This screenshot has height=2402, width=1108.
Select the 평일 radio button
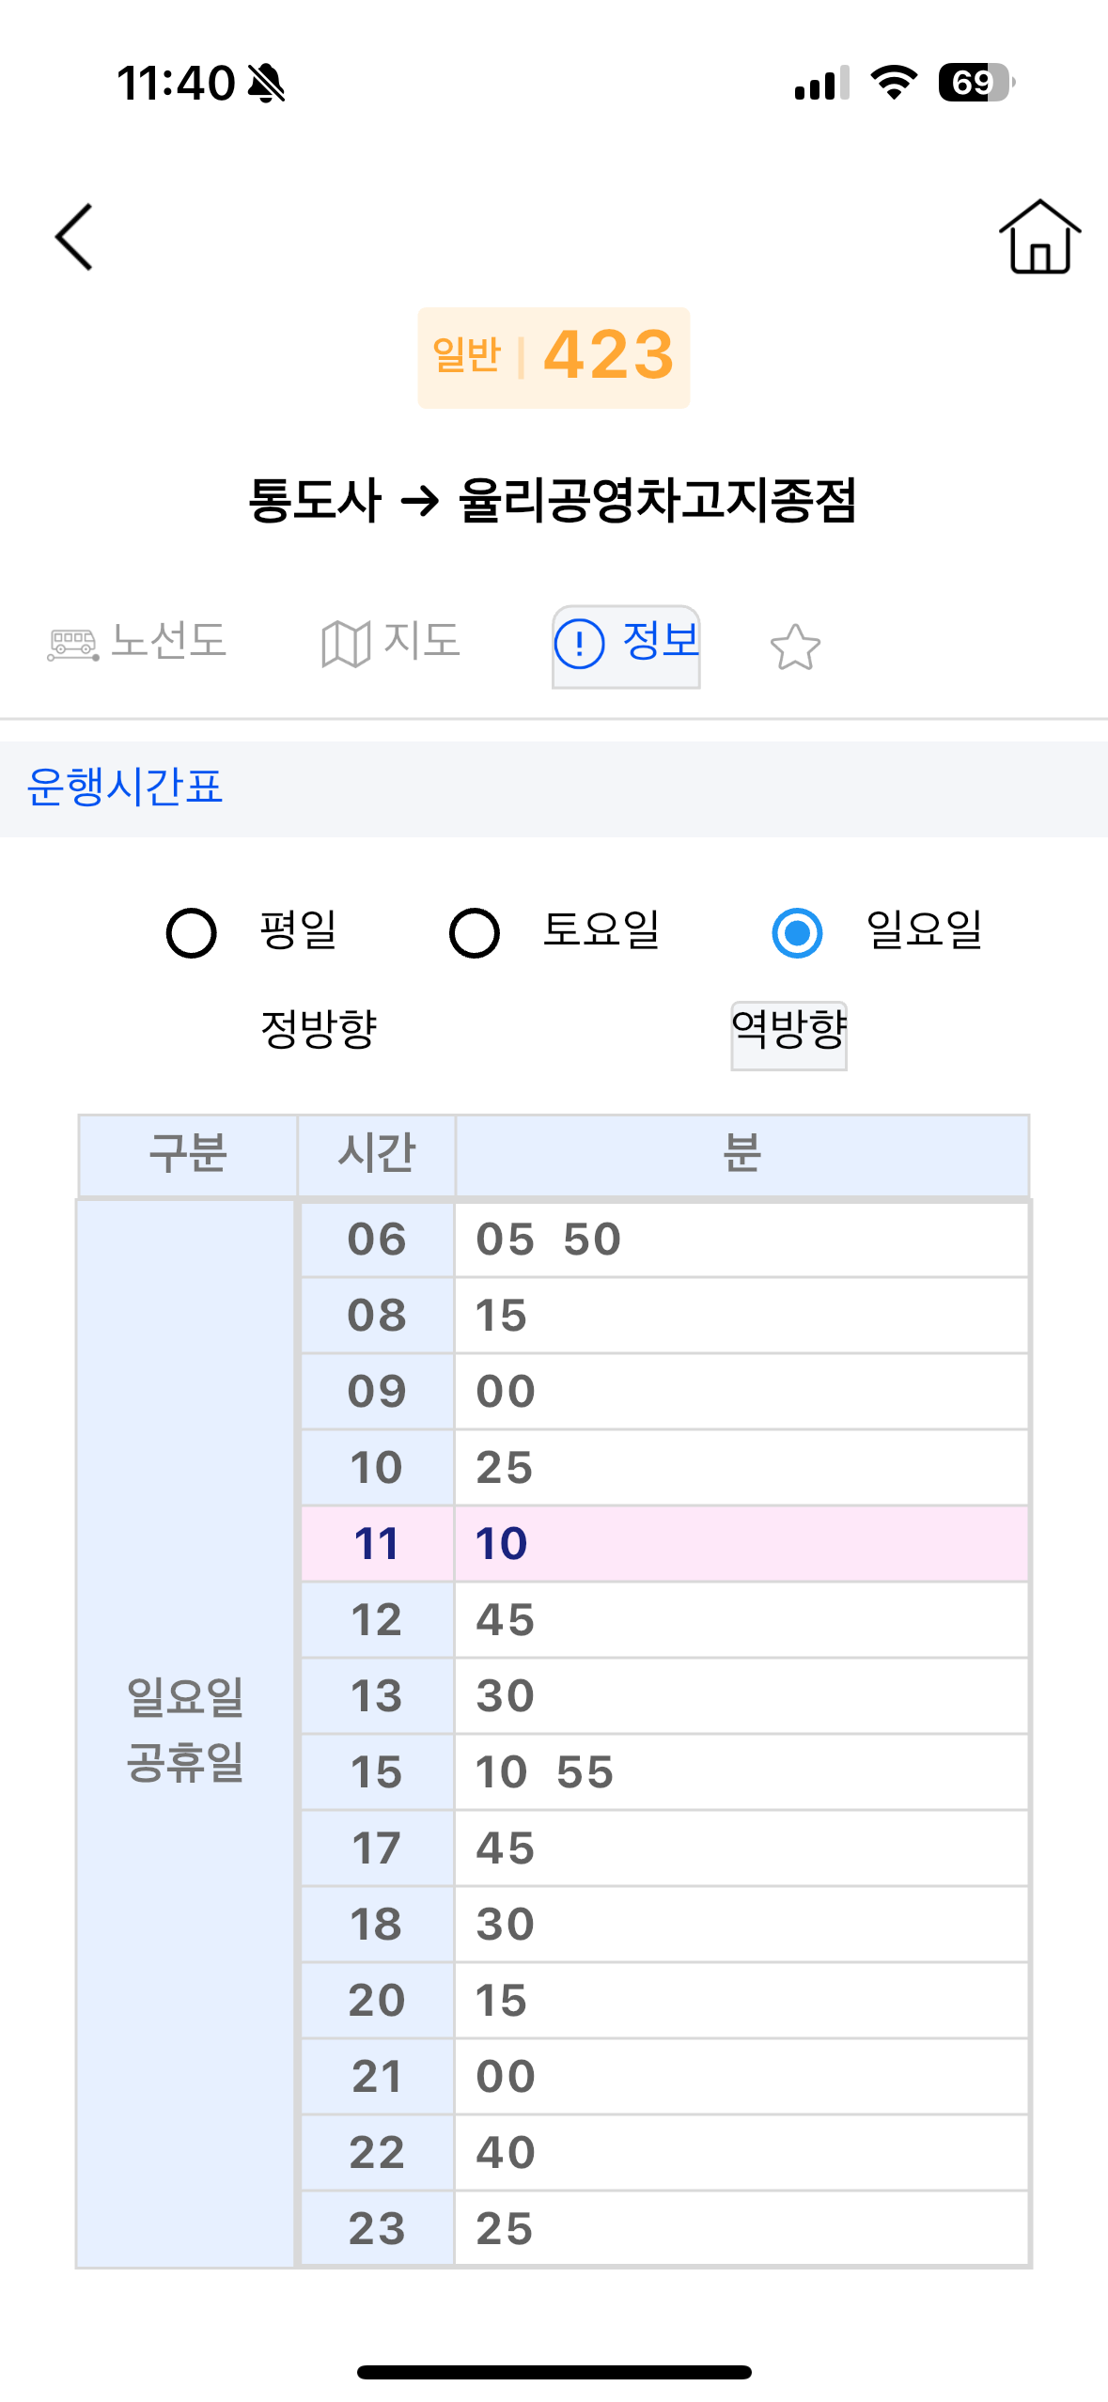192,933
